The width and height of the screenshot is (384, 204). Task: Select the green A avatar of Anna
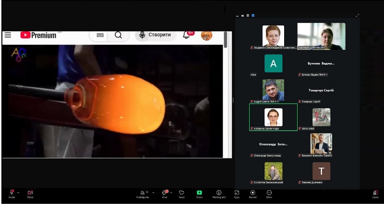click(x=273, y=63)
